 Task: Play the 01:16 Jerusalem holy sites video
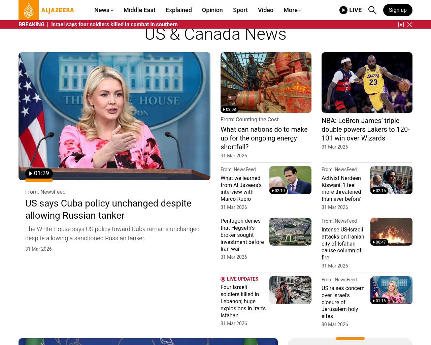[x=379, y=301]
